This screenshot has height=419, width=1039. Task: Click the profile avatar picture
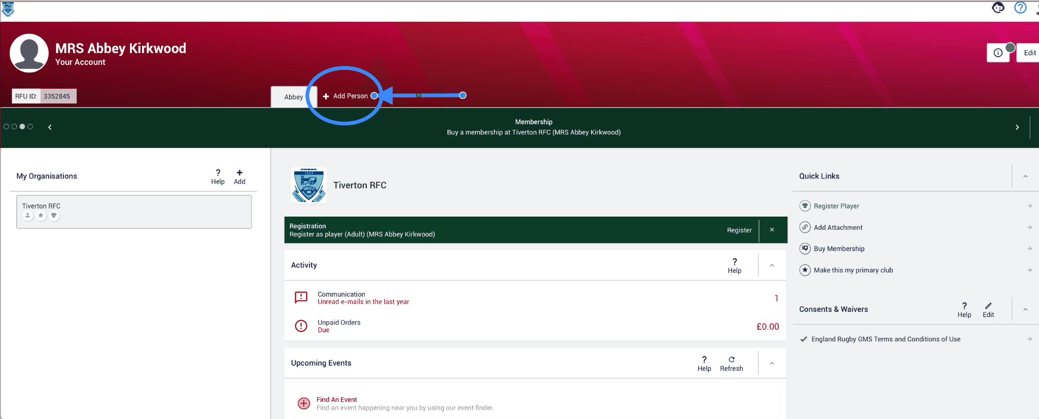click(x=29, y=53)
